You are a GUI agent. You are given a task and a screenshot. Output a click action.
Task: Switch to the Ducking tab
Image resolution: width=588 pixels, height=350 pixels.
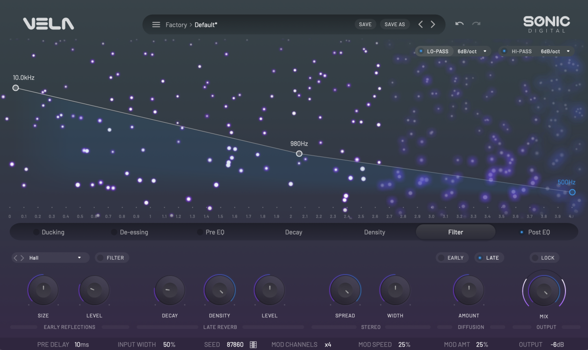(x=53, y=232)
